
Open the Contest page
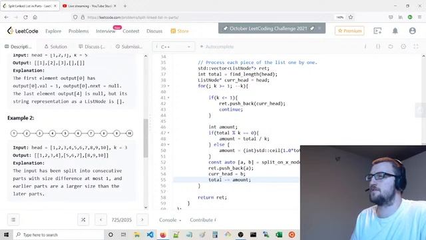point(131,31)
